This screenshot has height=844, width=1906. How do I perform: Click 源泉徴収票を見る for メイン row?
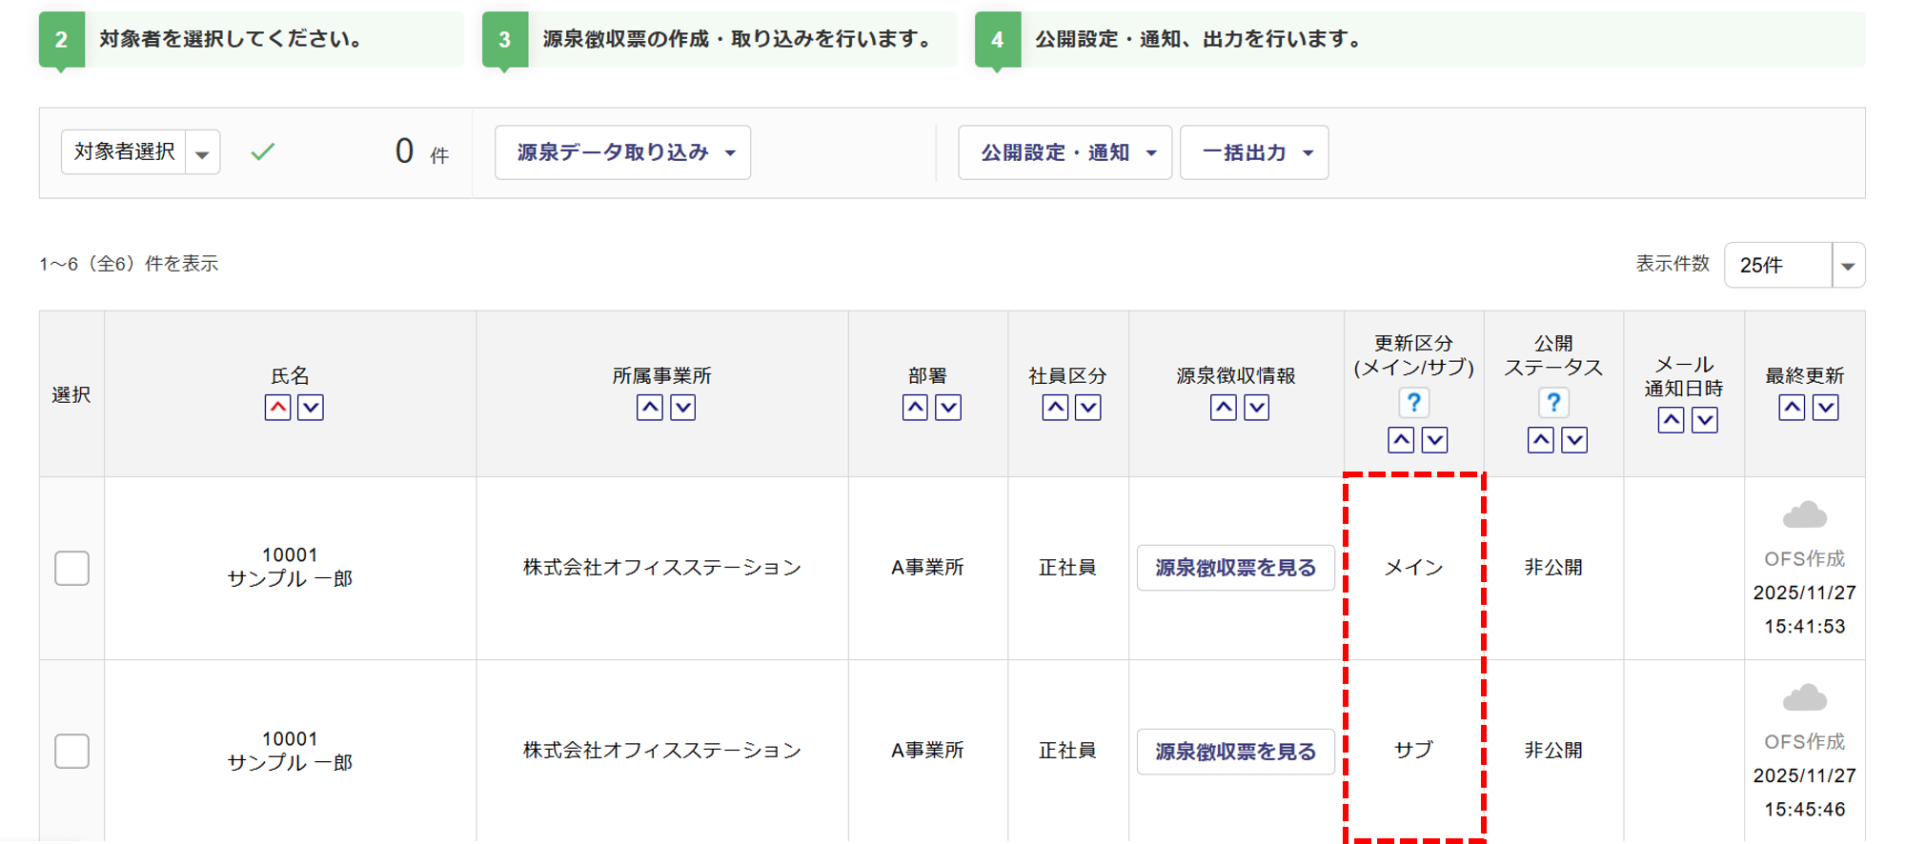1235,568
